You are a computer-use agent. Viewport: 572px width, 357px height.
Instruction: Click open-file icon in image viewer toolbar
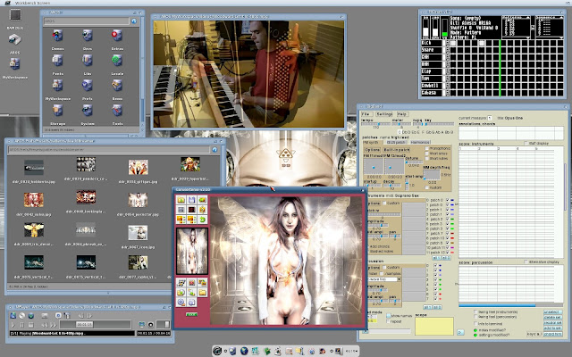(181, 200)
